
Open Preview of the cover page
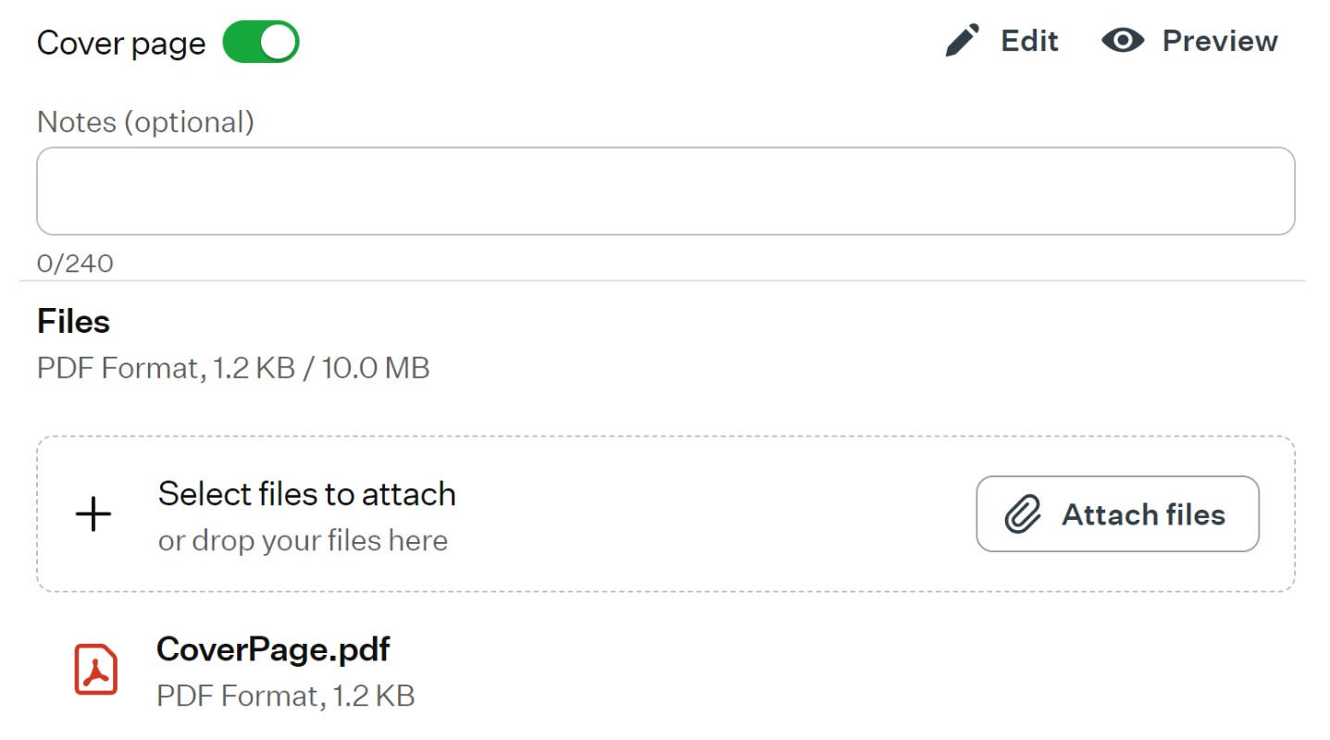pos(1189,41)
